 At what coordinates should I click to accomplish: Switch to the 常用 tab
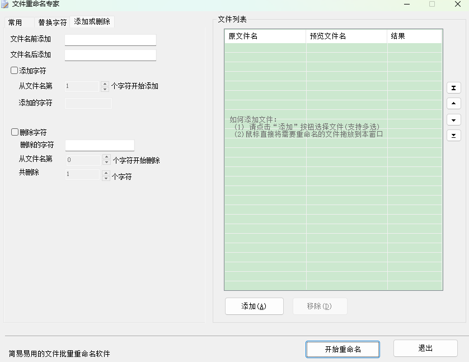tap(16, 22)
